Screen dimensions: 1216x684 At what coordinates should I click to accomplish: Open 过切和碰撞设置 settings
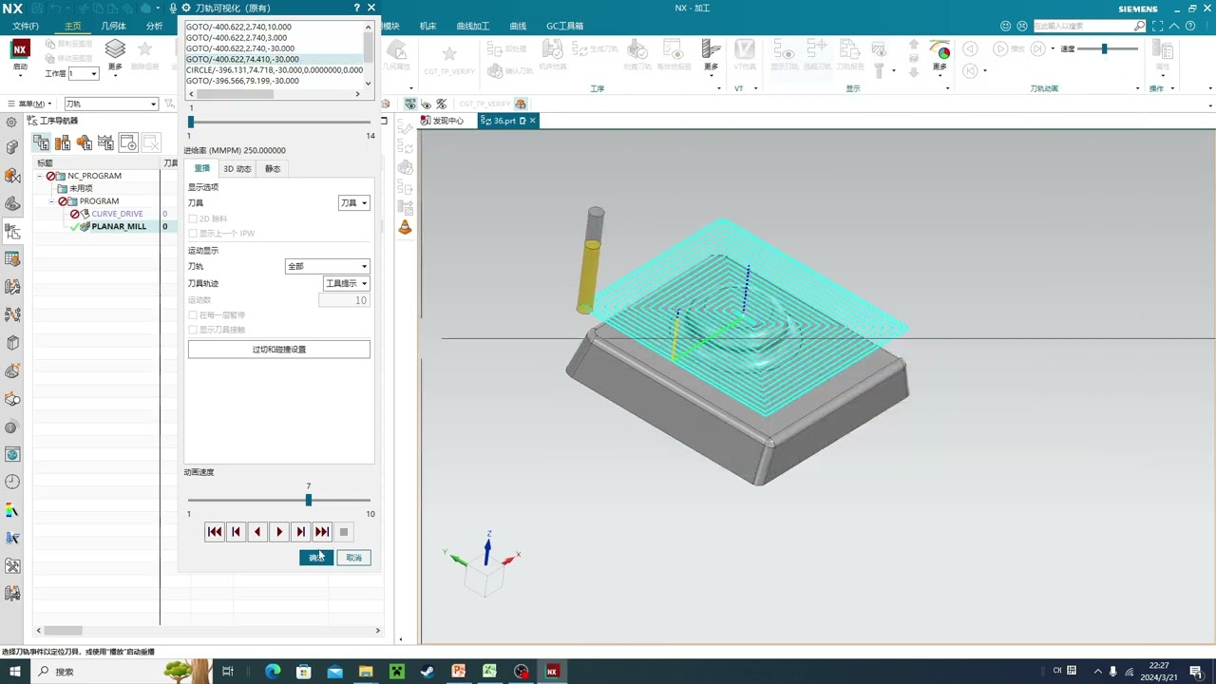coord(279,350)
